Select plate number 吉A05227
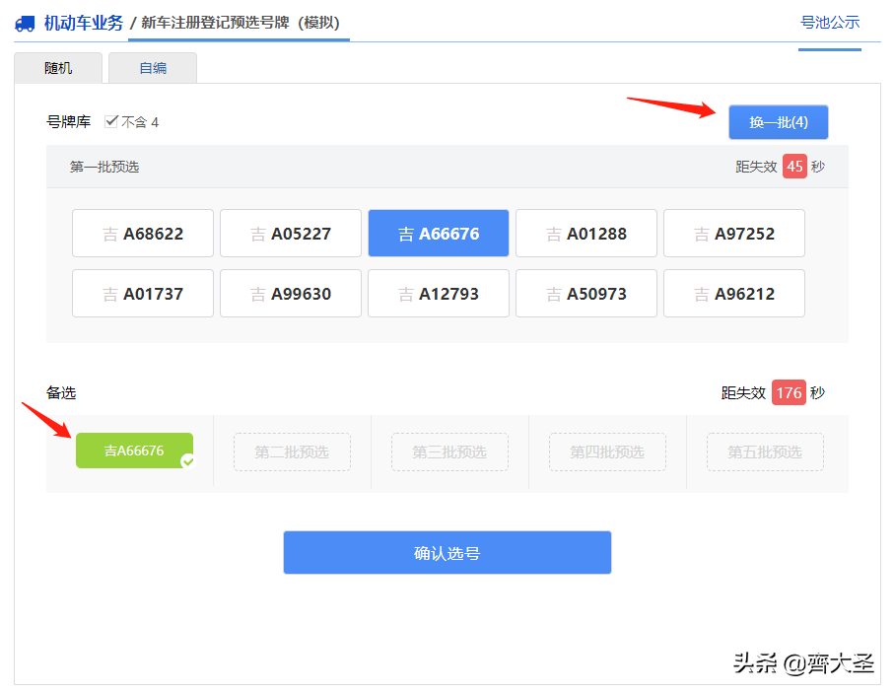Image resolution: width=894 pixels, height=694 pixels. coord(290,233)
